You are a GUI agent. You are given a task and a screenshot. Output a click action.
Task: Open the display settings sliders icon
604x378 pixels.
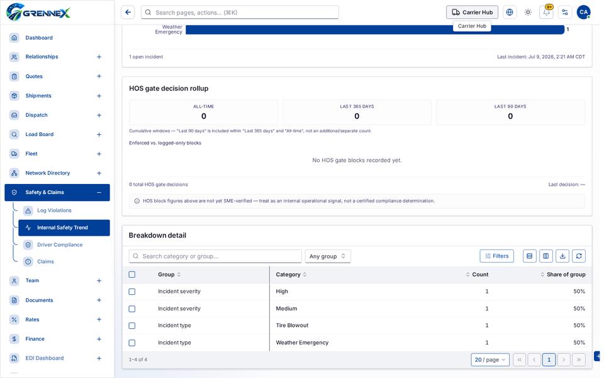(x=565, y=13)
